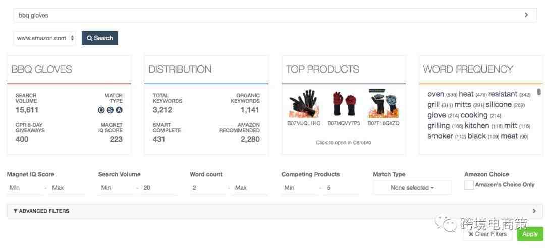Select the A match type icon
This screenshot has width=545, height=248.
(119, 110)
